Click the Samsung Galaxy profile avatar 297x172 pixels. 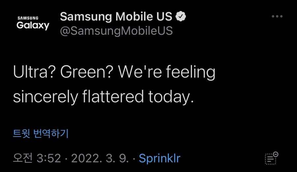click(x=33, y=23)
